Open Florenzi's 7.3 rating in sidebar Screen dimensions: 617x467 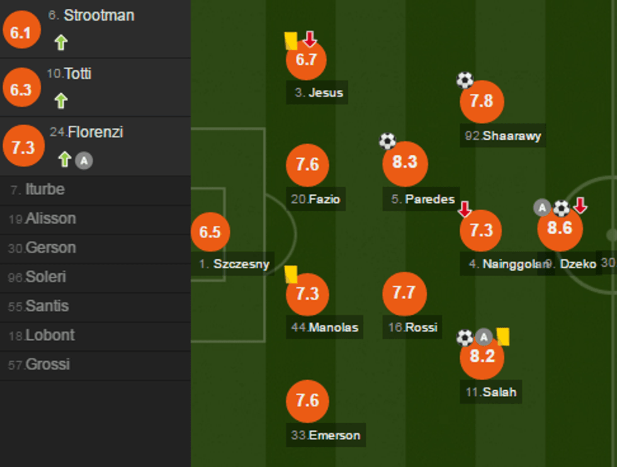(x=24, y=147)
